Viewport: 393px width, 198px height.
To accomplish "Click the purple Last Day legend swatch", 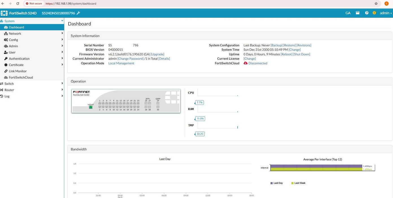I will [272, 183].
